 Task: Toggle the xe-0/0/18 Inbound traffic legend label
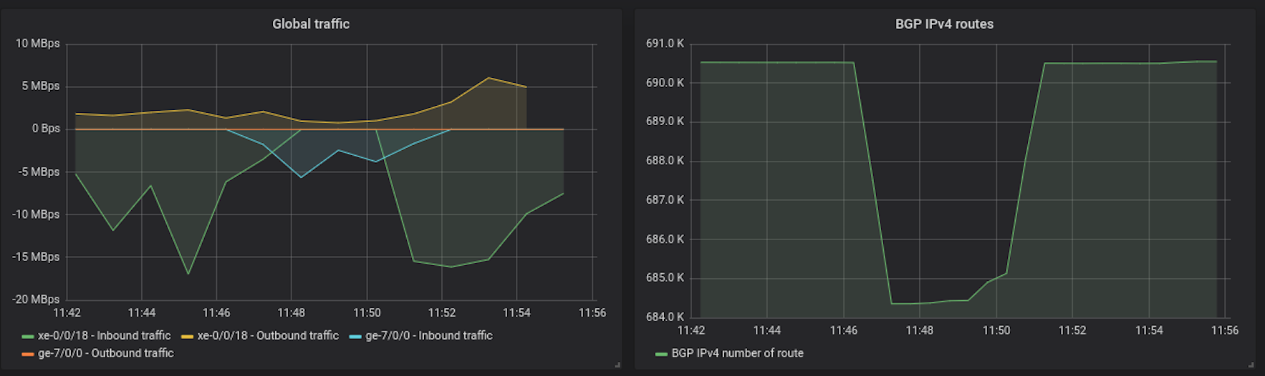coord(104,335)
